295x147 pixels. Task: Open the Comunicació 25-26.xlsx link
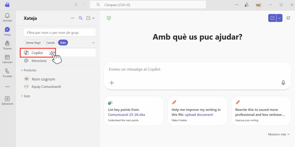click(x=126, y=115)
